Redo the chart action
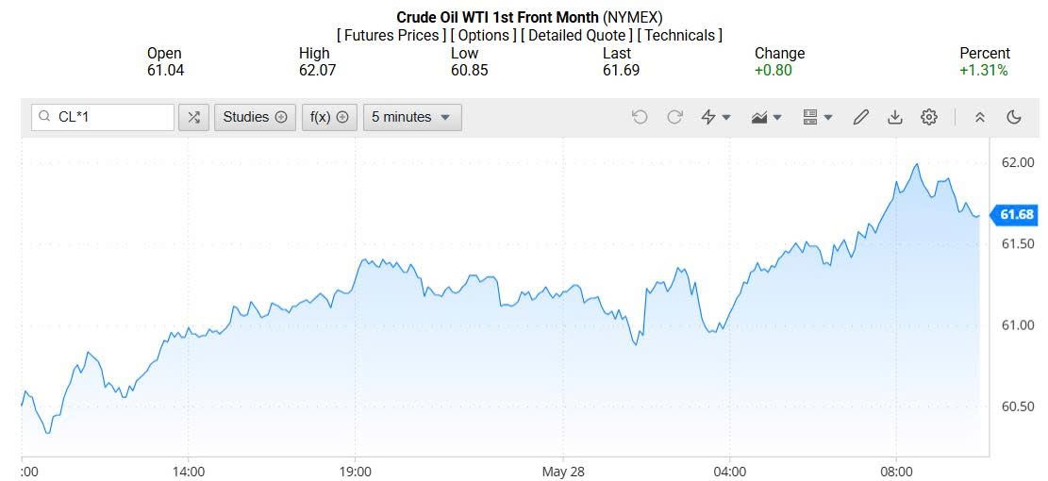 [x=674, y=117]
